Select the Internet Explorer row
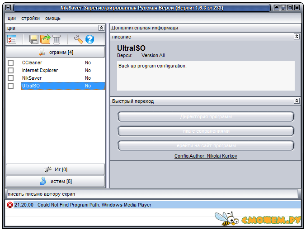This screenshot has width=306, height=231. pos(63,70)
